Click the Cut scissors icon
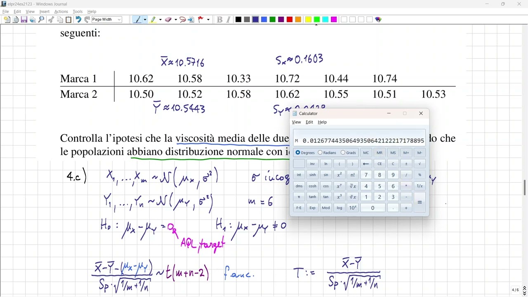 51,19
